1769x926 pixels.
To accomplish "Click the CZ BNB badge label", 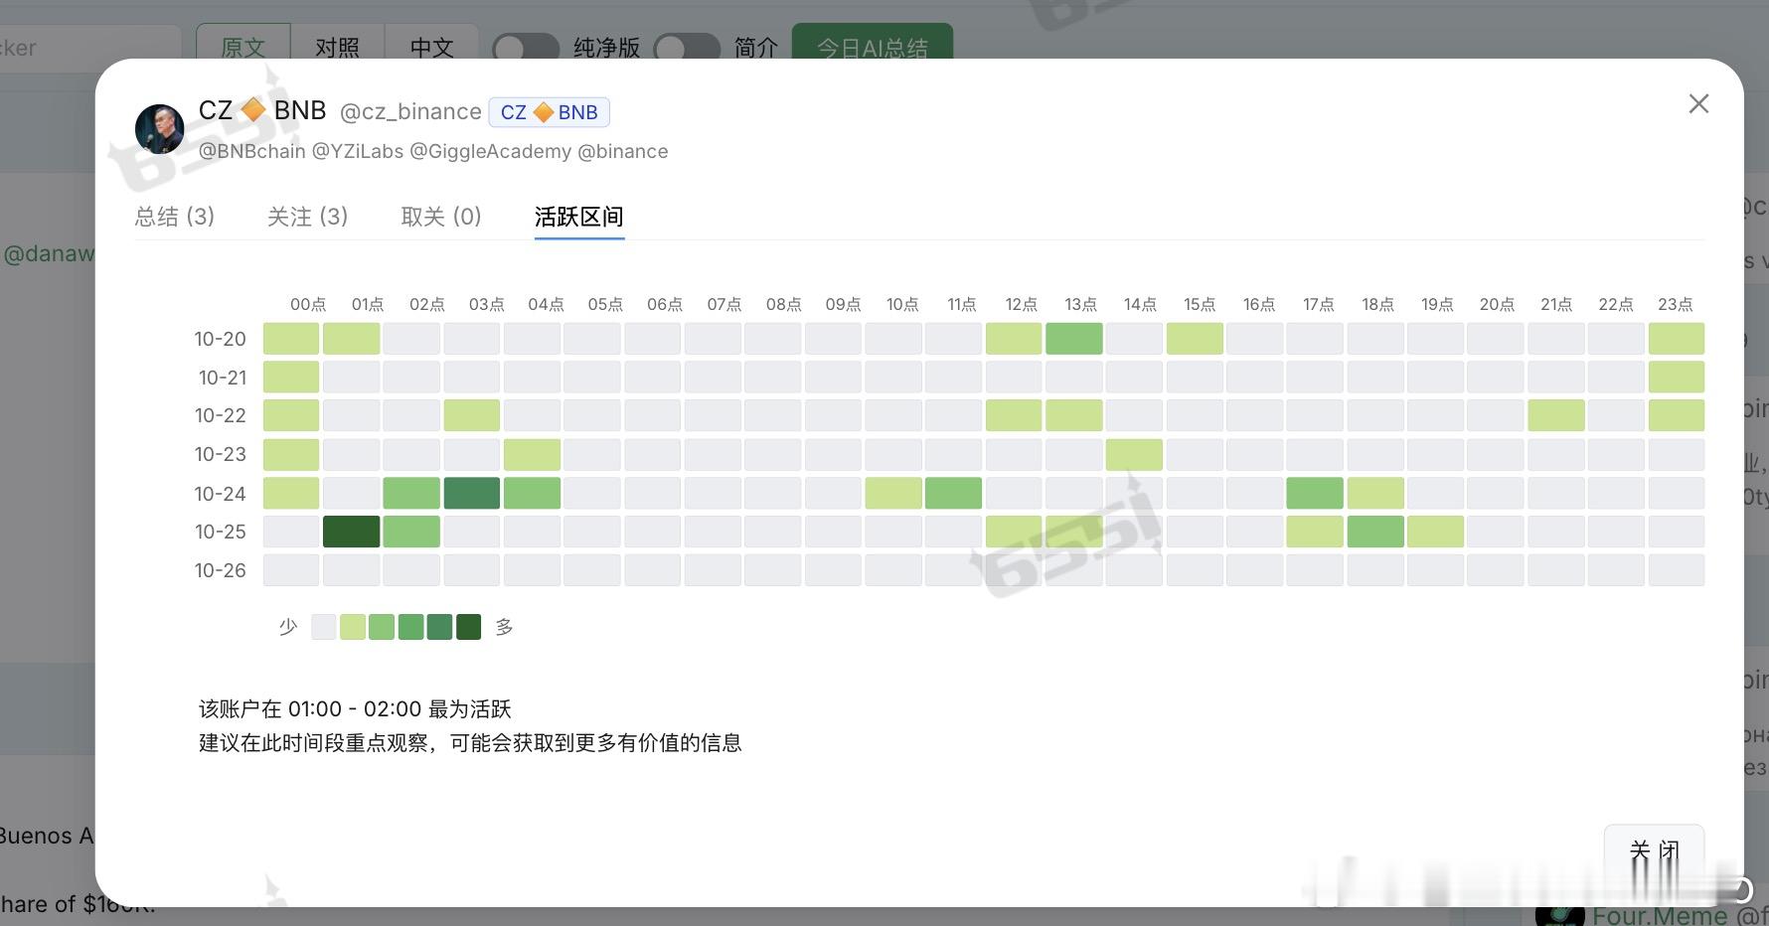I will point(549,111).
